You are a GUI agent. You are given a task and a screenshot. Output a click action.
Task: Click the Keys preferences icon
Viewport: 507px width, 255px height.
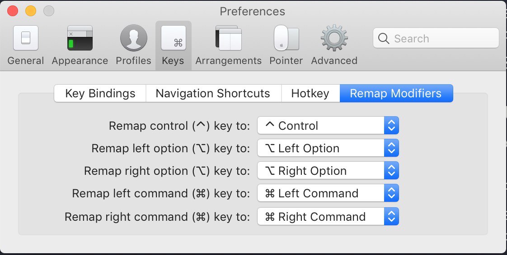173,38
